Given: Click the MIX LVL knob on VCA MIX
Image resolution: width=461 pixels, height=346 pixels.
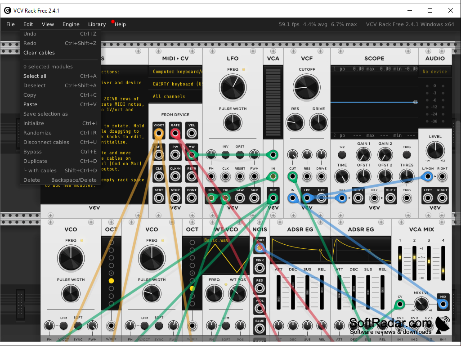Looking at the screenshot, I should pos(421,304).
